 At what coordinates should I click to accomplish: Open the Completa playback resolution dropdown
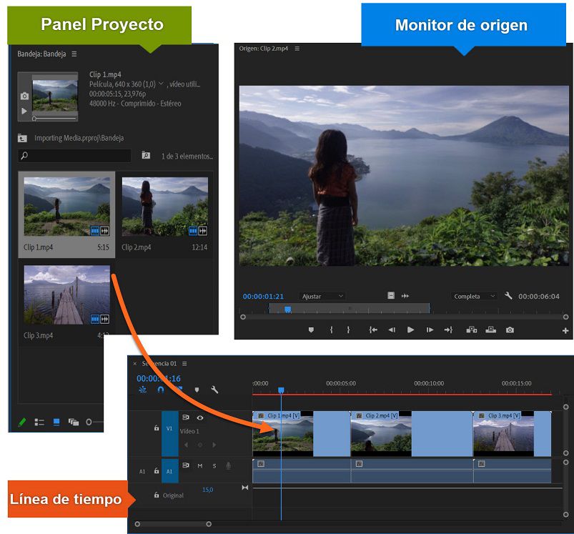coord(474,296)
